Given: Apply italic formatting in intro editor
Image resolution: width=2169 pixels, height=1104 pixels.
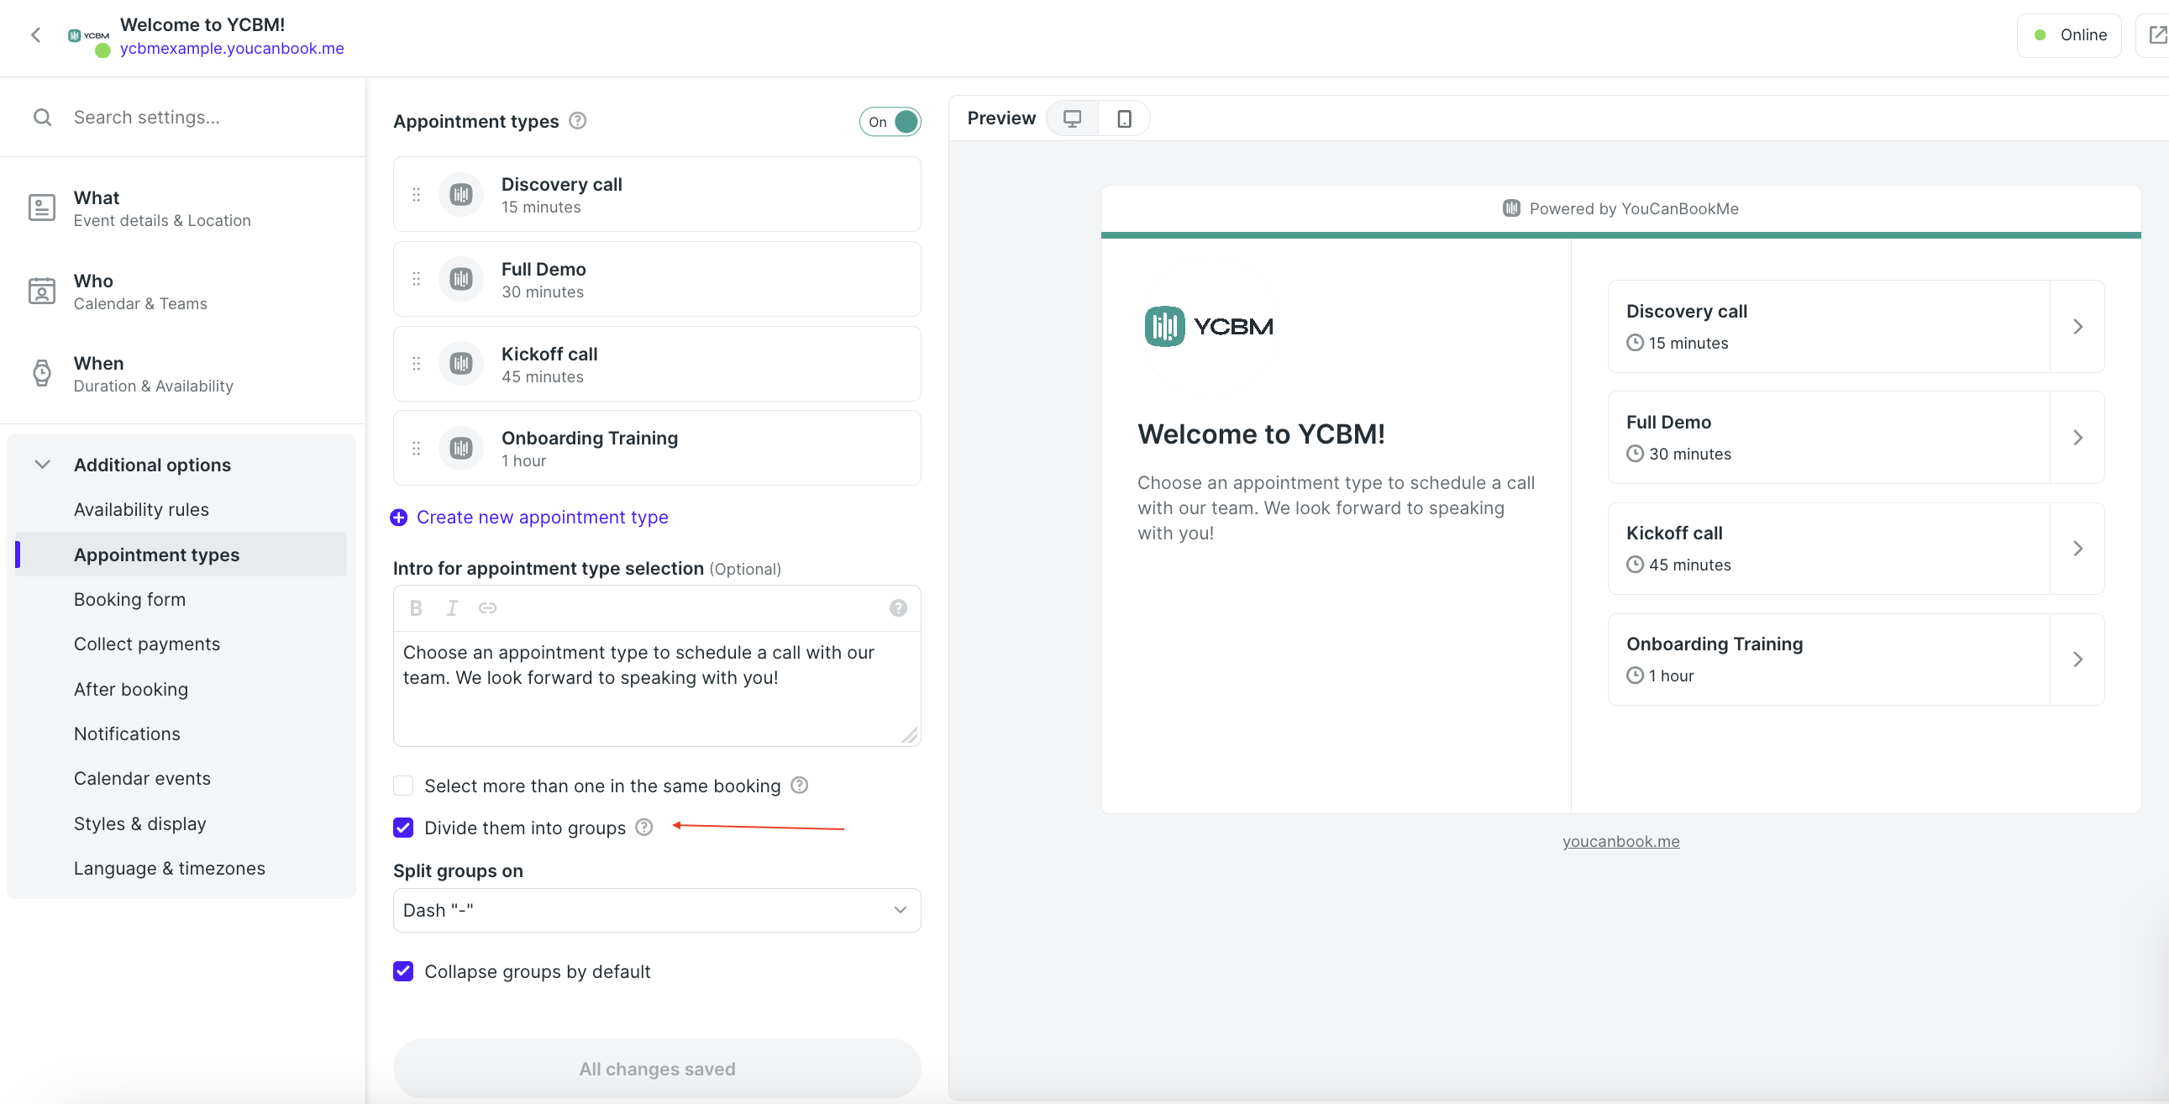Looking at the screenshot, I should 452,608.
